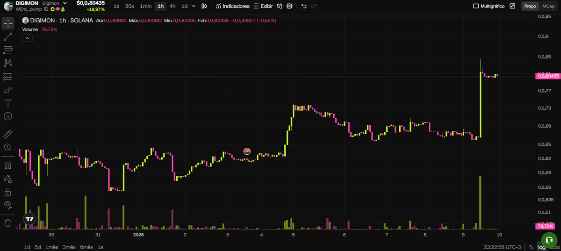Toggle stay-in-drawing-mode pencil lock
The image size is (561, 251).
click(8, 179)
